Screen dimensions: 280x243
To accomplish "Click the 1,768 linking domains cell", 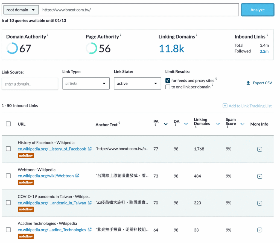I will 199,149.
